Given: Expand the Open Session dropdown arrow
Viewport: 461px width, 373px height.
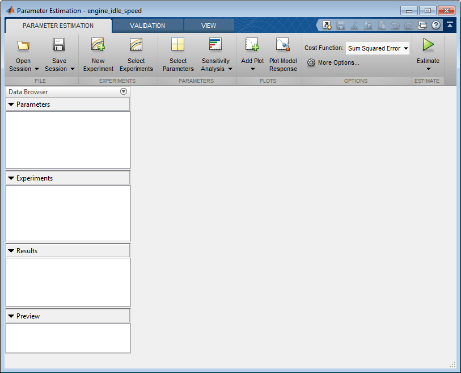Looking at the screenshot, I should tap(37, 69).
